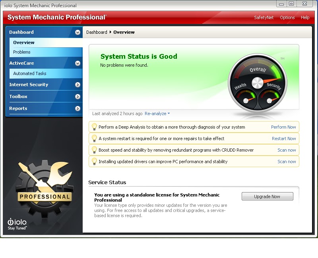Open the Options menu
Viewport: 318px width, 258px height.
pos(287,17)
